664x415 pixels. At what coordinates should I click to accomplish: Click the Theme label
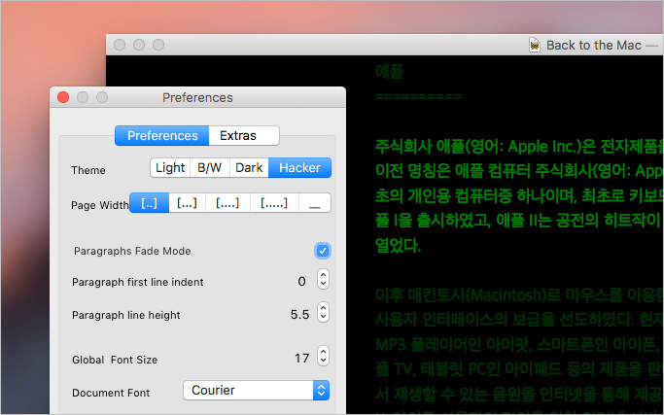(88, 170)
